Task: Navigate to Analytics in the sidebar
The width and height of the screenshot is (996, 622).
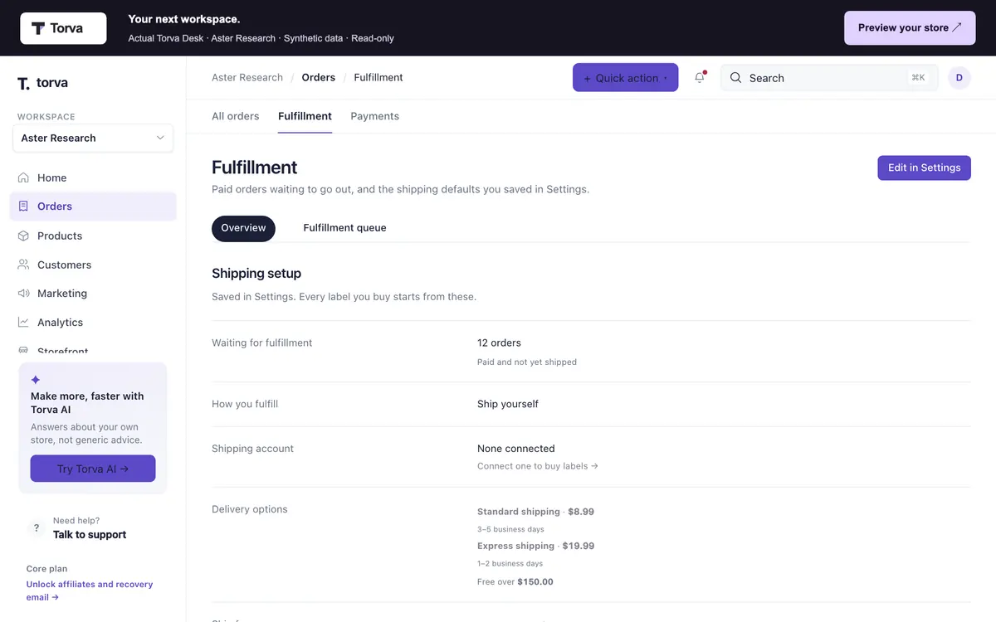Action: coord(93,323)
